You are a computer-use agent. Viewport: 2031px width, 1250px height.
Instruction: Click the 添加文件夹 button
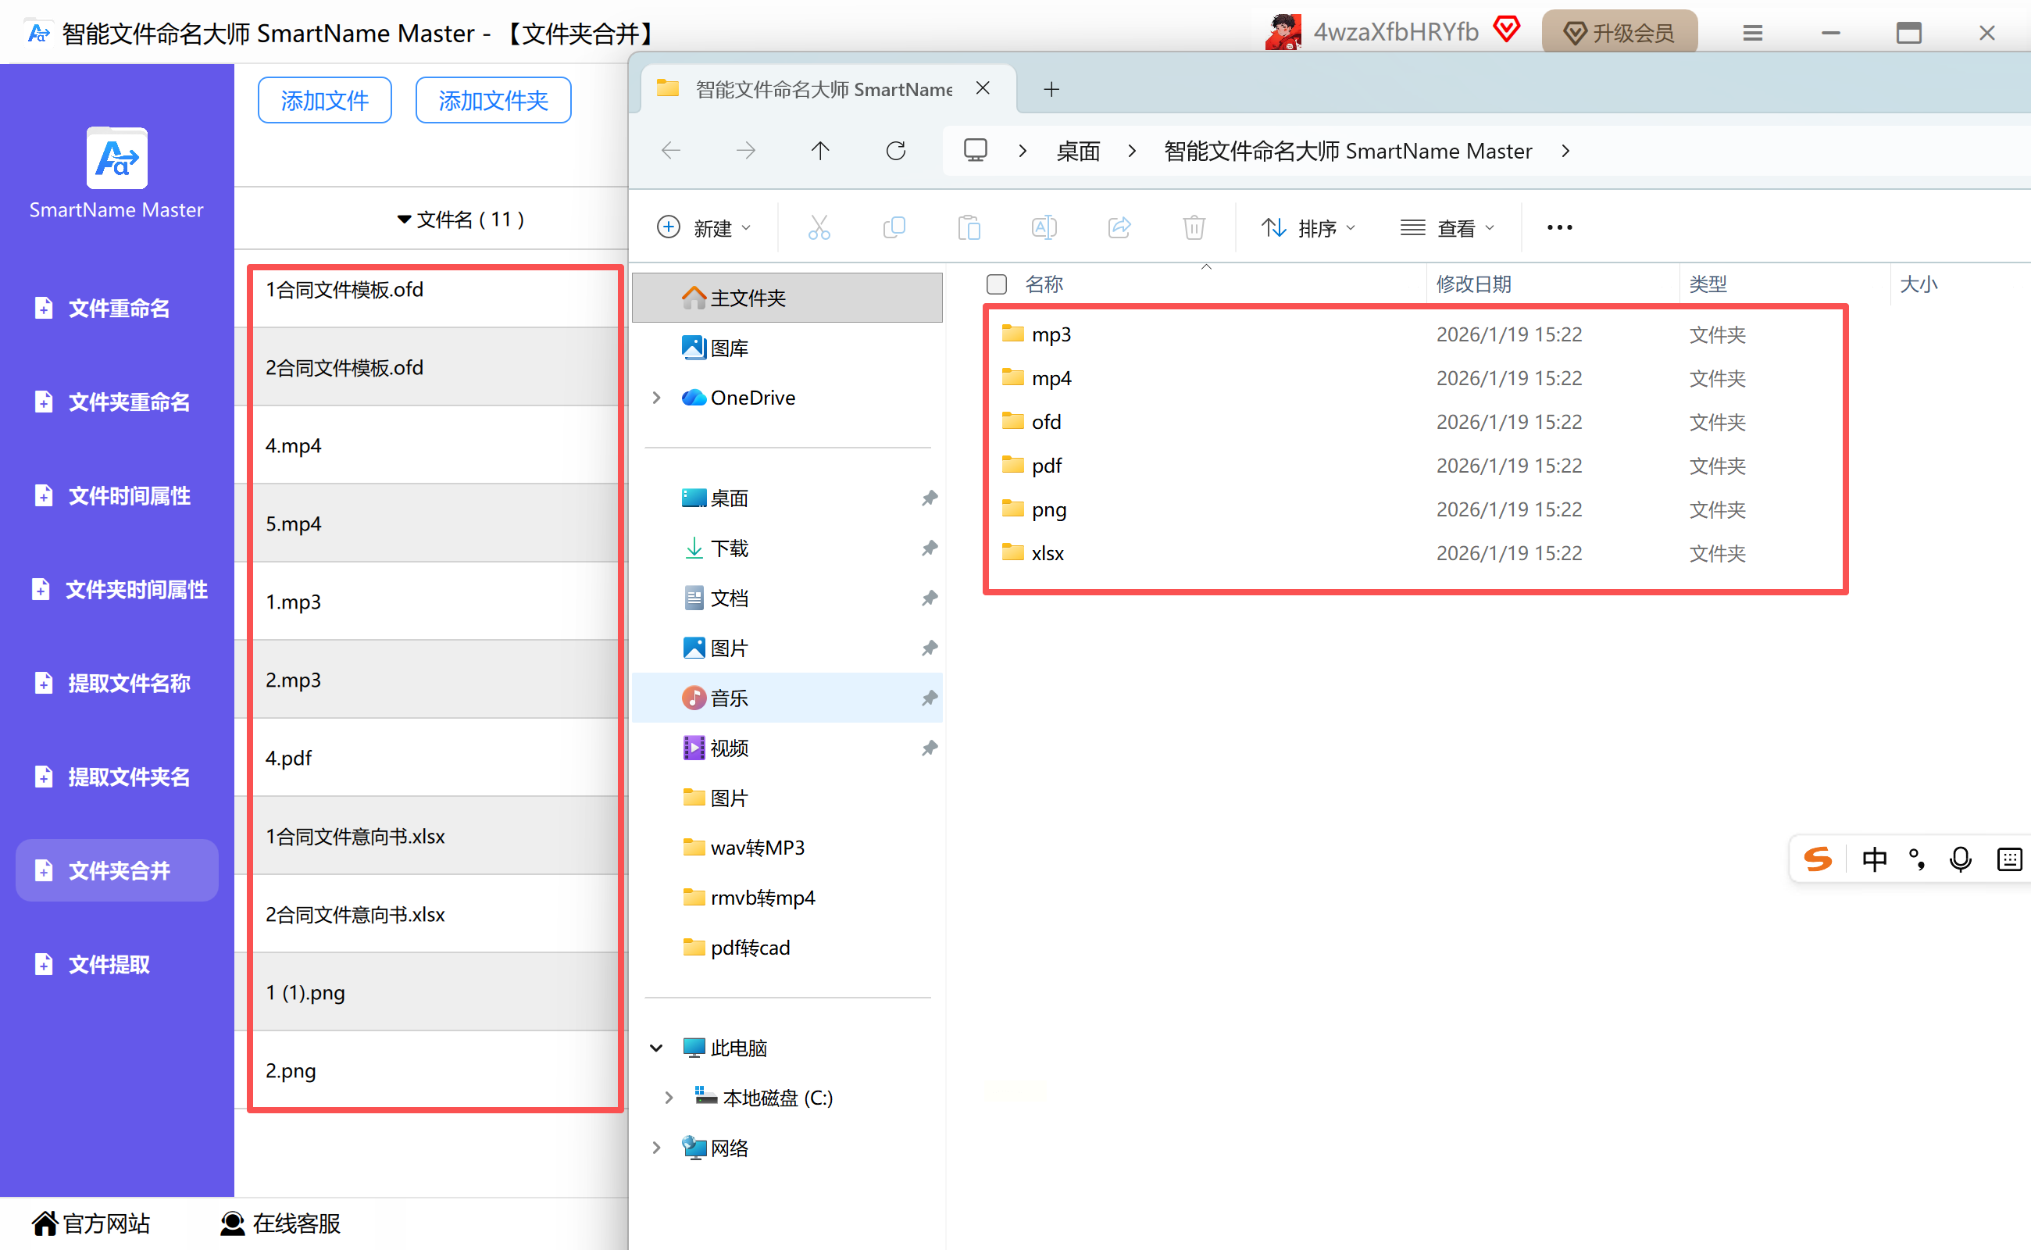493,100
